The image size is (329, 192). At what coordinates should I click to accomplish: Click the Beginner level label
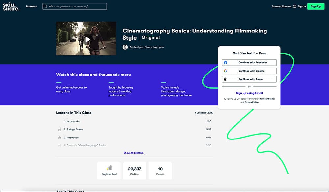109,174
